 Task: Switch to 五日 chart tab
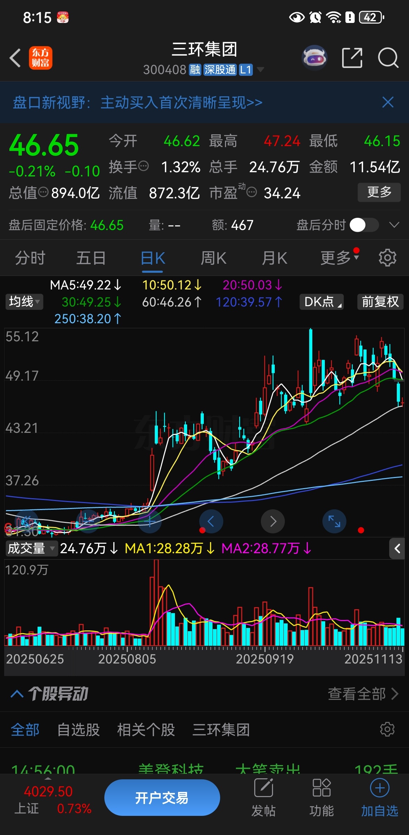pos(91,258)
